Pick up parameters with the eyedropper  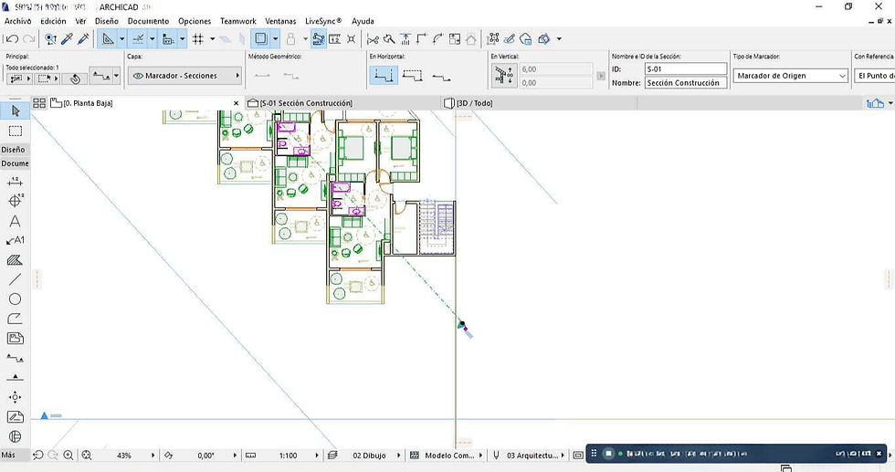coord(68,39)
